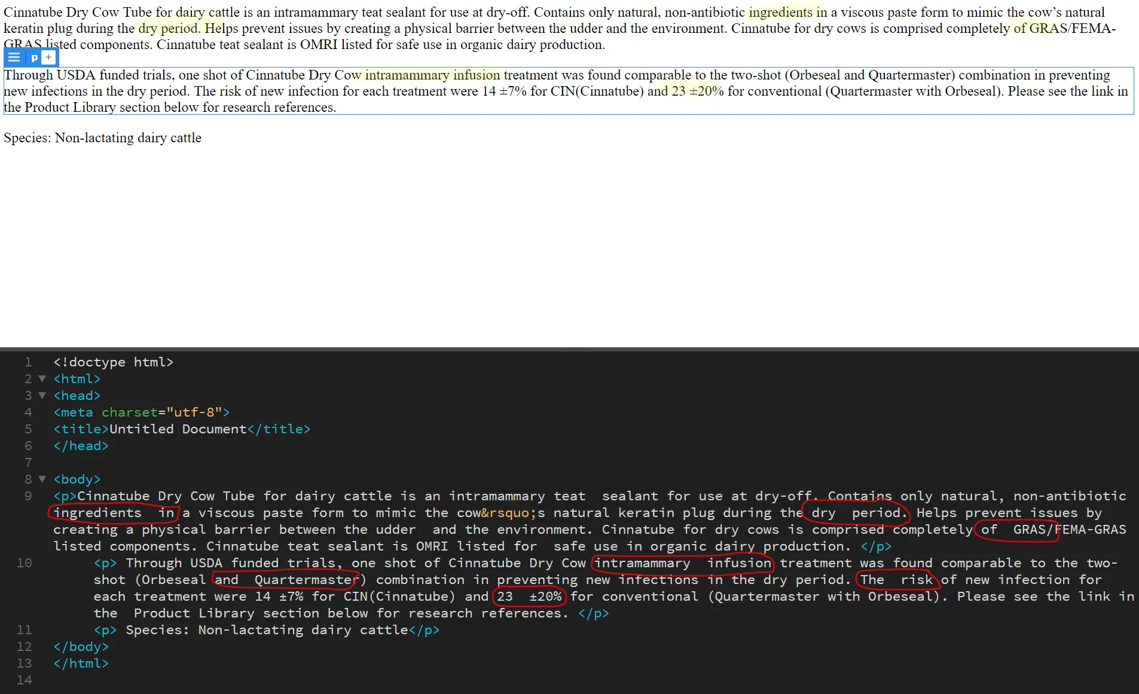Click line number 6 in the code gutter
This screenshot has width=1139, height=694.
[28, 445]
